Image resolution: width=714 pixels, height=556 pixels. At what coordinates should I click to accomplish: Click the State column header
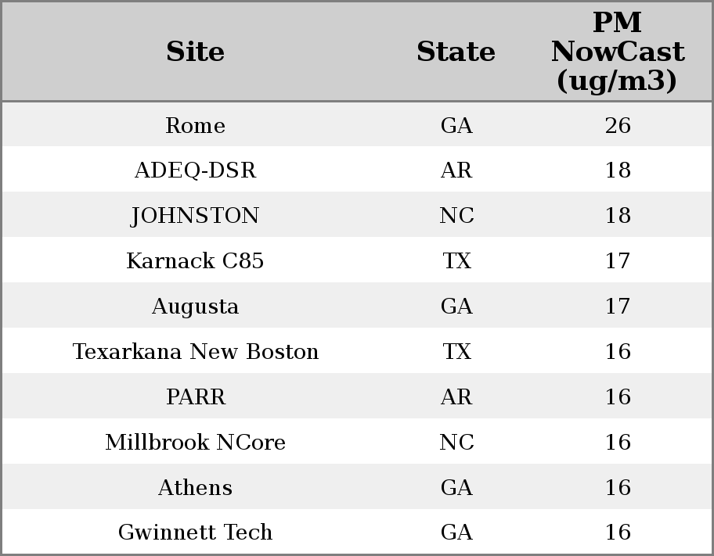[x=456, y=52]
